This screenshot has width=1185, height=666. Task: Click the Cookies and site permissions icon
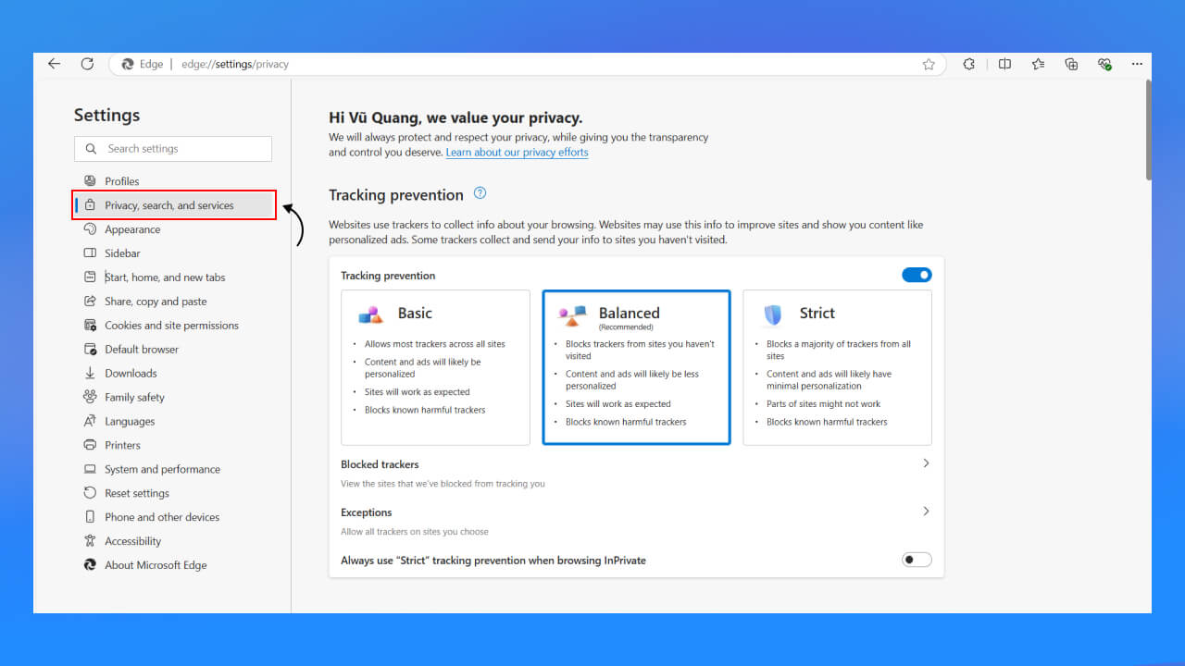pos(90,326)
